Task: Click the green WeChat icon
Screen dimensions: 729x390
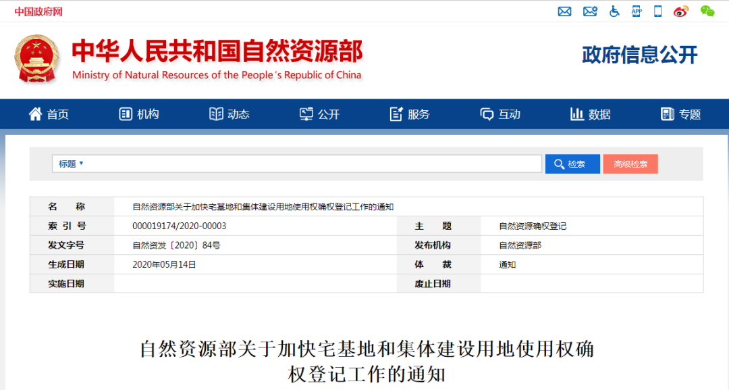Action: (707, 11)
